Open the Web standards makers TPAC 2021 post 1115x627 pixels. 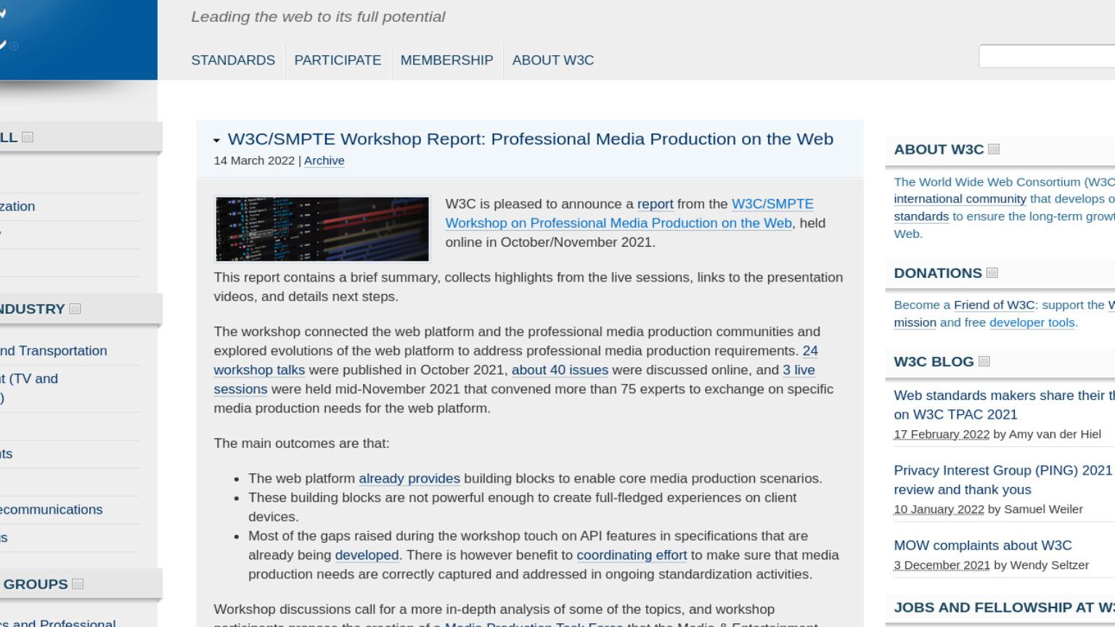1004,405
